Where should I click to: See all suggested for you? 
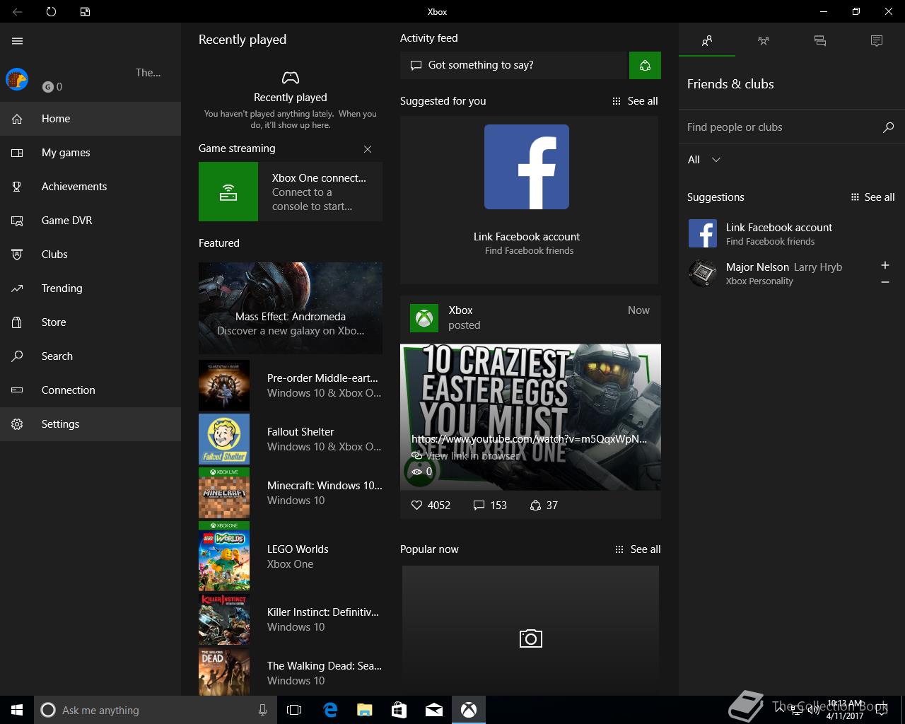click(x=635, y=101)
